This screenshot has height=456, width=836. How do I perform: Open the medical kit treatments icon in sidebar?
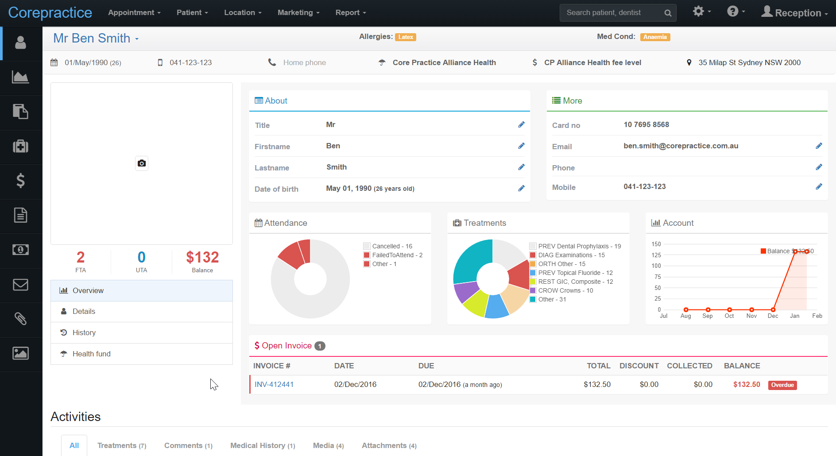click(21, 147)
